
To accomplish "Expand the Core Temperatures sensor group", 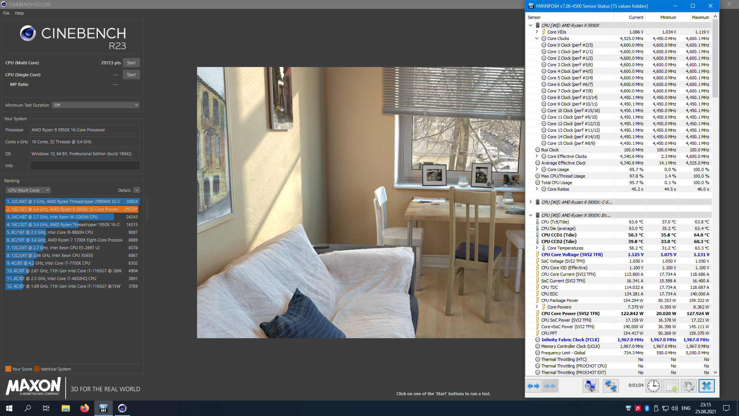I will point(537,248).
